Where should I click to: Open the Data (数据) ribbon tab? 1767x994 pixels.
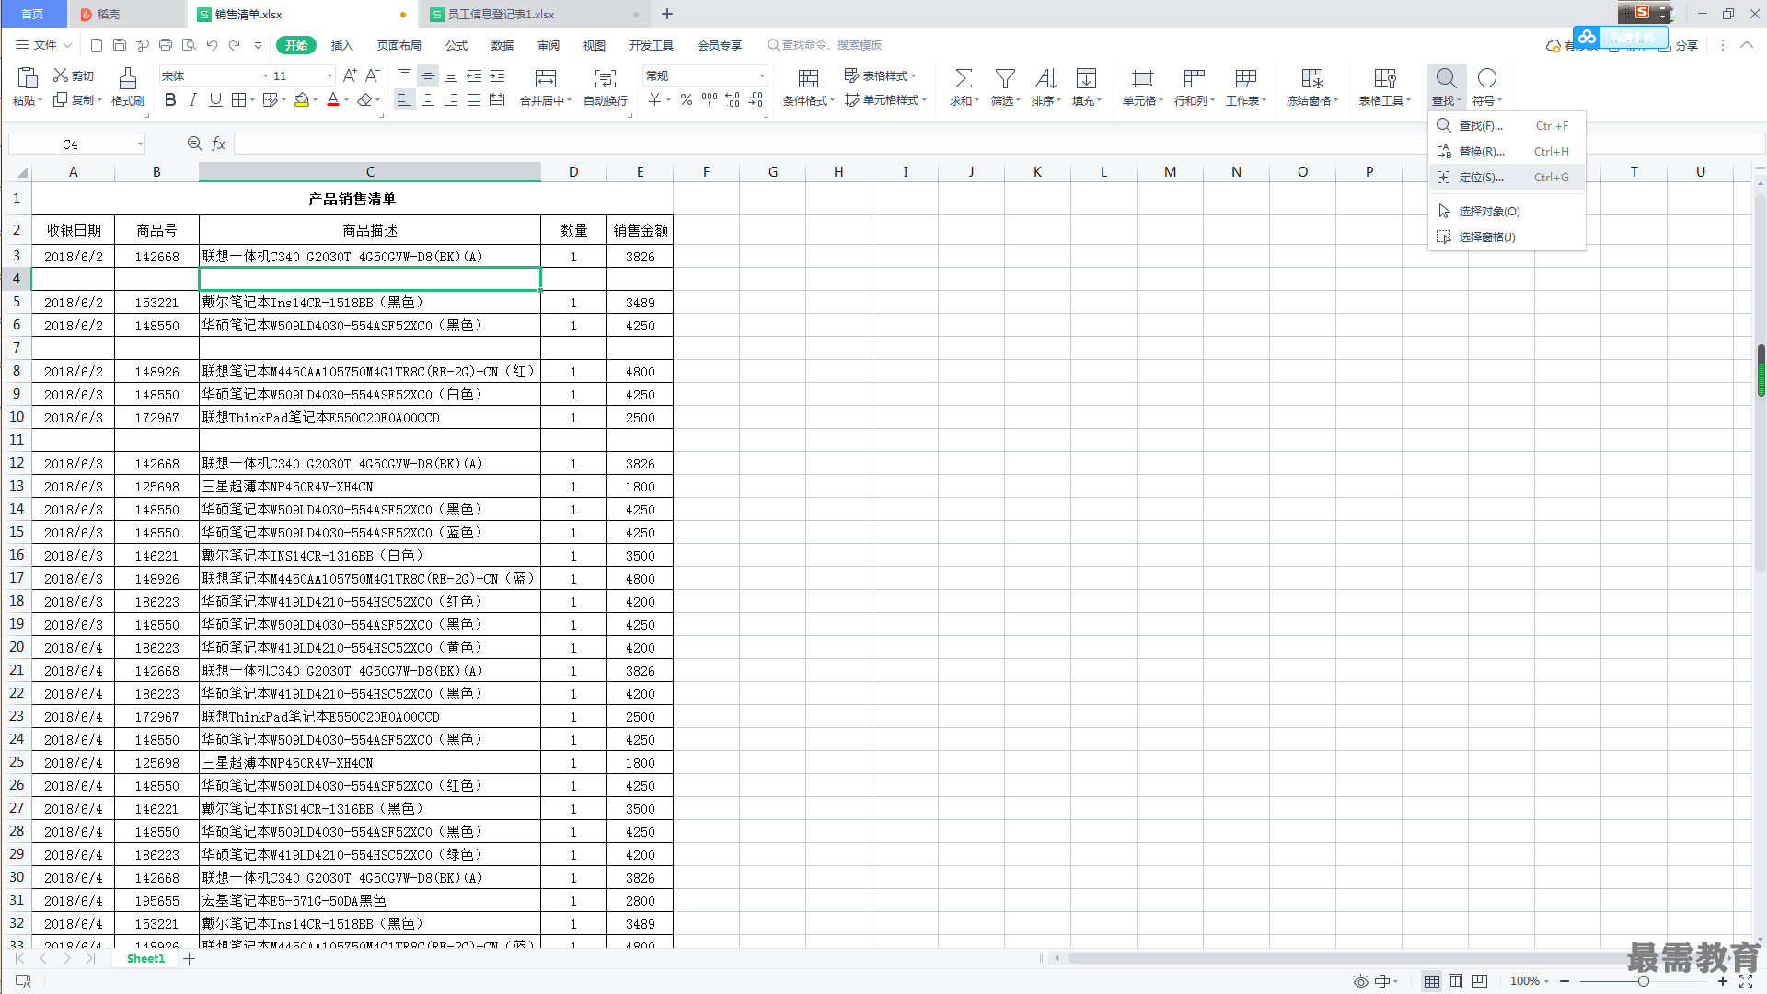click(502, 45)
